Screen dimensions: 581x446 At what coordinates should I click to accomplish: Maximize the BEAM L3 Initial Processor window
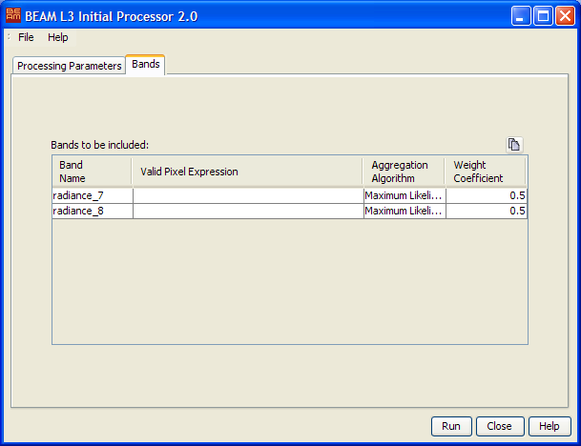(x=543, y=16)
